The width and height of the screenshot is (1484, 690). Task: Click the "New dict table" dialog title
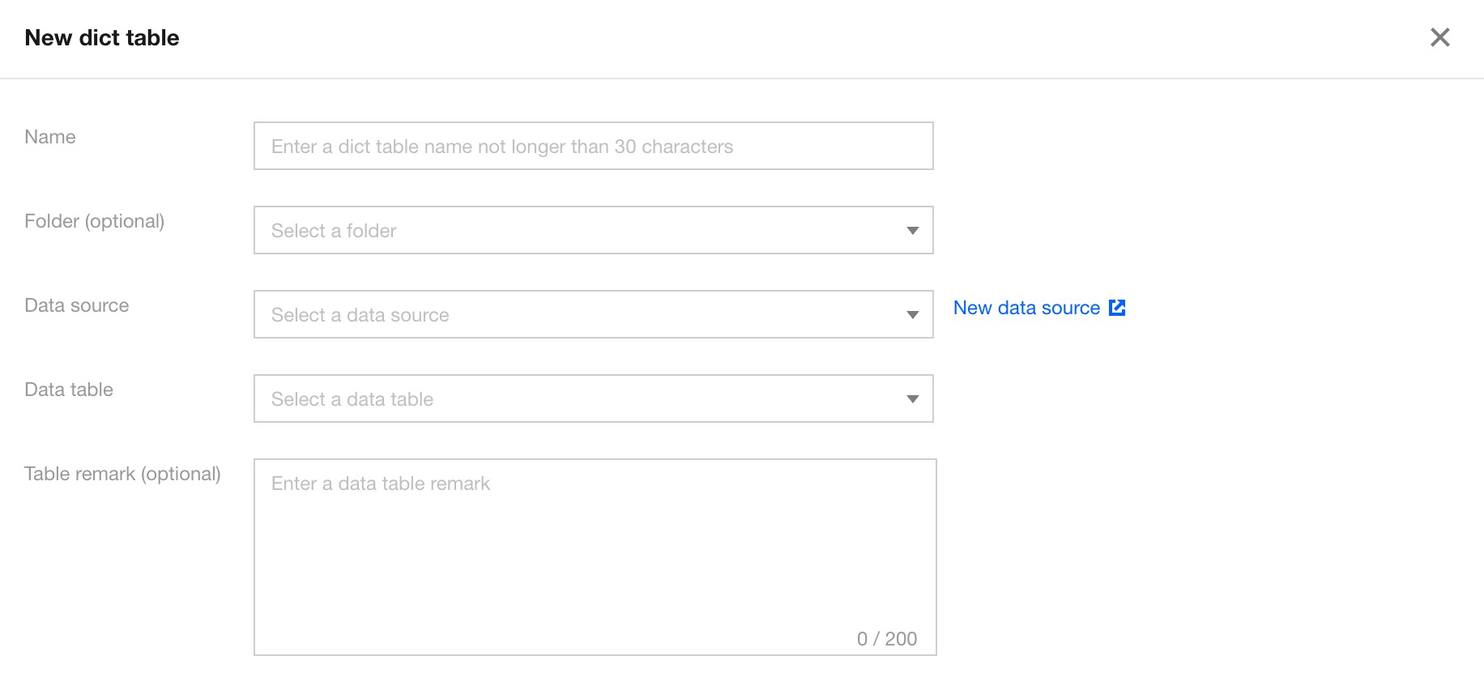[102, 38]
